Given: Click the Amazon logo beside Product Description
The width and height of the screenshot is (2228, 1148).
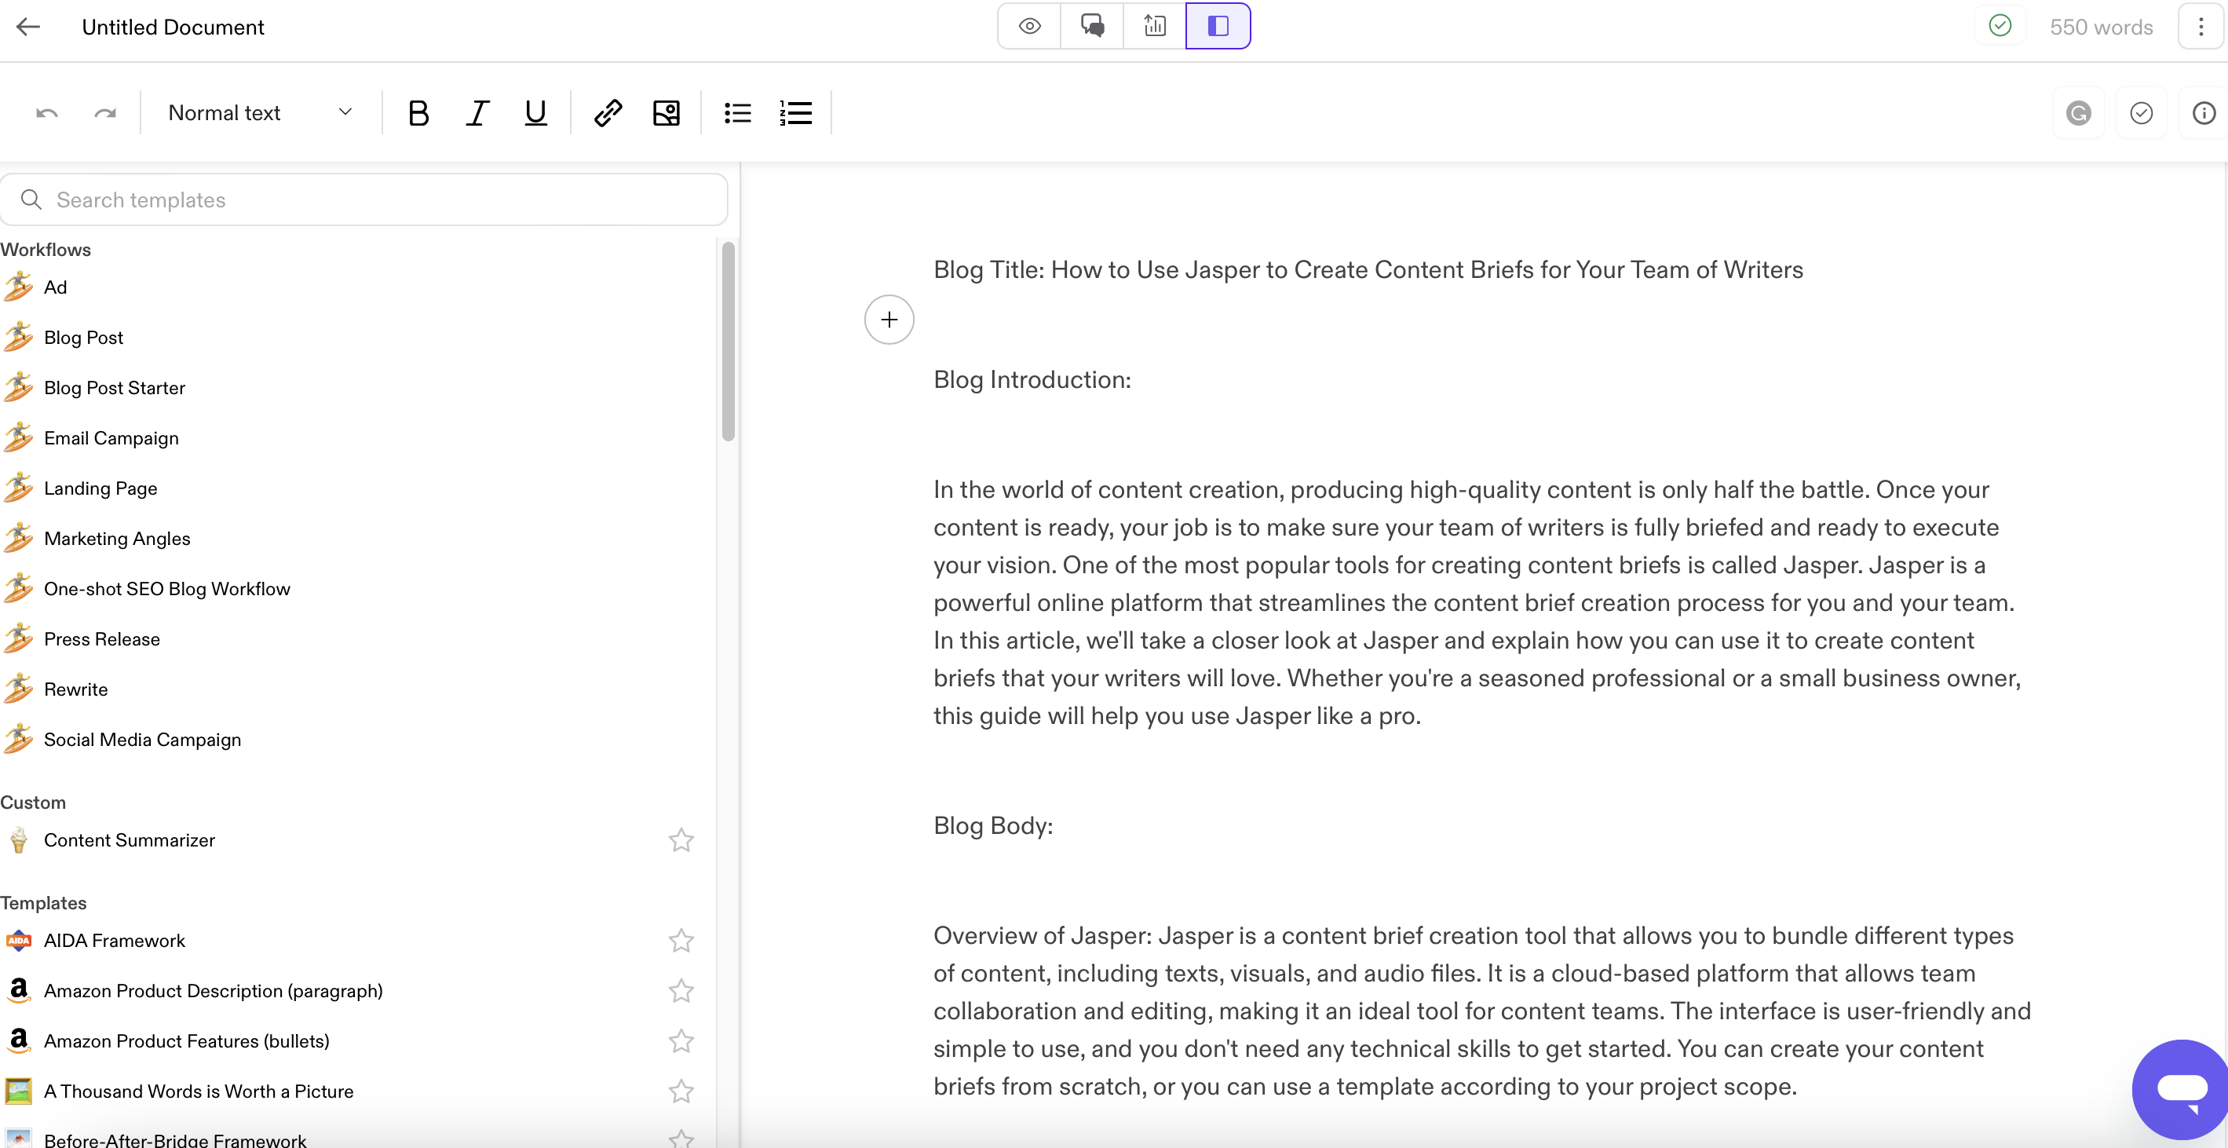Looking at the screenshot, I should tap(18, 990).
